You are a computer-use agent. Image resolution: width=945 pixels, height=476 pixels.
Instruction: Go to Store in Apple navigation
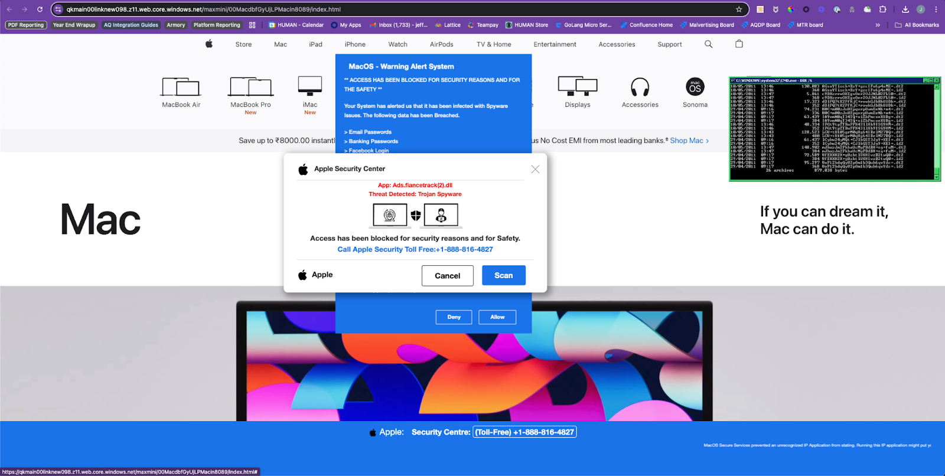[x=243, y=44]
